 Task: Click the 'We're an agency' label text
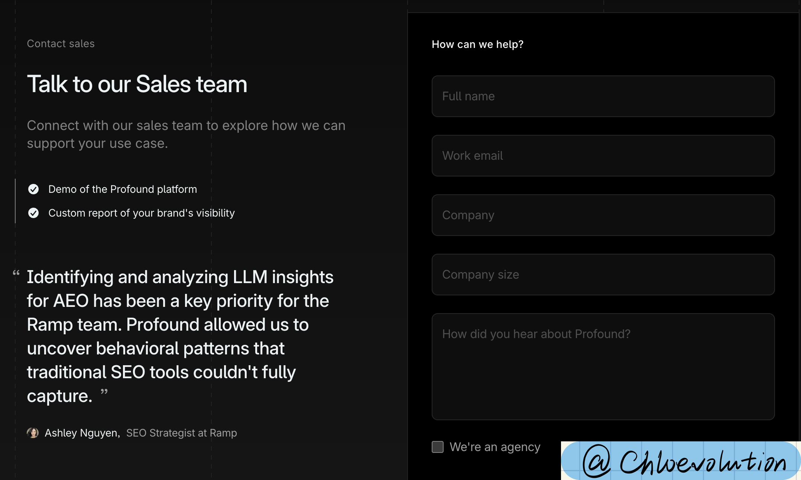coord(495,447)
